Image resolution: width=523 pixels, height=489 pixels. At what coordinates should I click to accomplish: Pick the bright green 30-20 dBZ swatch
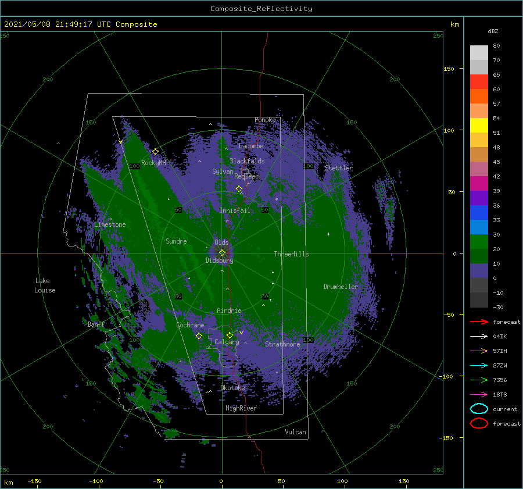[479, 242]
